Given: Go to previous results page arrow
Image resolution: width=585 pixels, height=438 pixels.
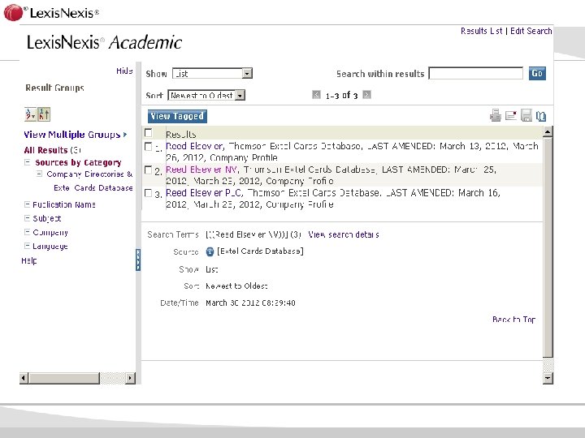Looking at the screenshot, I should 316,95.
